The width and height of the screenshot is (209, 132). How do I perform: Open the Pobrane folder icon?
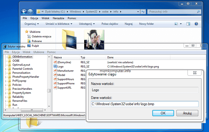click(29, 41)
